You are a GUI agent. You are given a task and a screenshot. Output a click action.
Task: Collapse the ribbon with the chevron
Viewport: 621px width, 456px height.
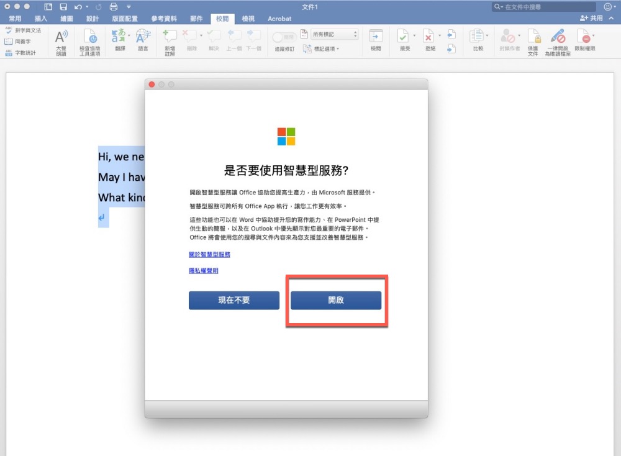click(x=612, y=18)
